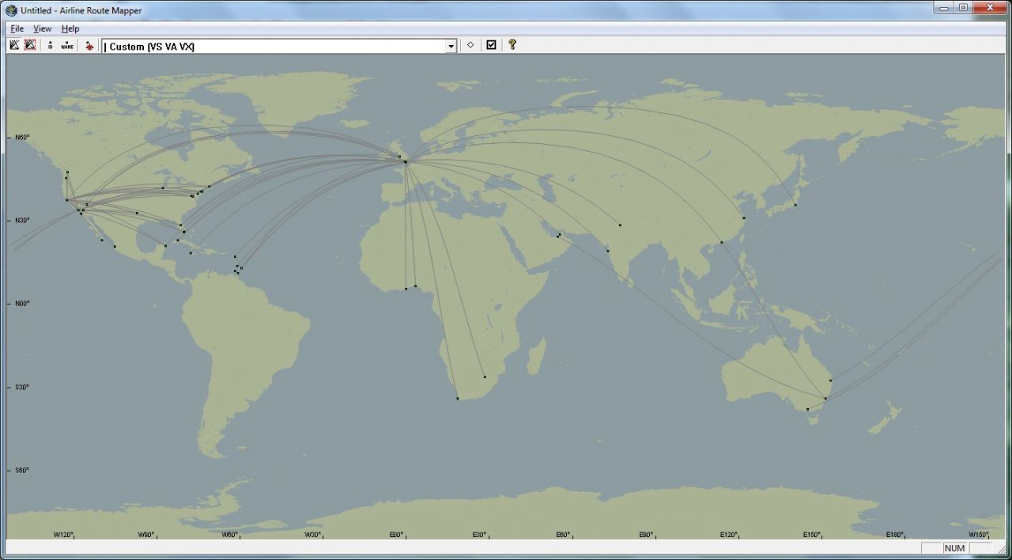Click the London hub airport point
The height and width of the screenshot is (560, 1012).
tap(405, 161)
